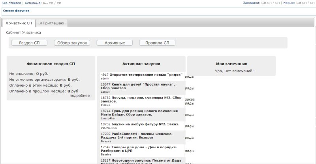The width and height of the screenshot is (316, 164).
Task: Open purchase 18744 "Тушь для ресниц" Marie Dalgar
Action: coord(145,111)
